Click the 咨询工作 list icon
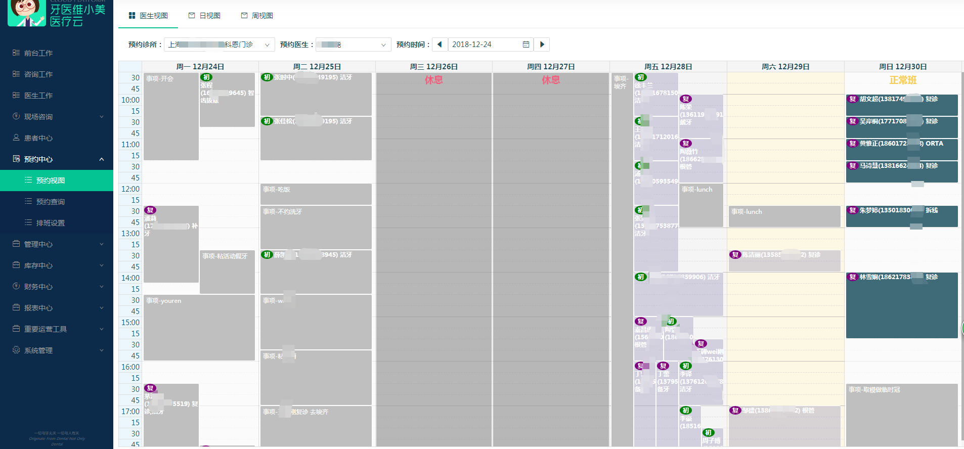Image resolution: width=964 pixels, height=449 pixels. [16, 74]
